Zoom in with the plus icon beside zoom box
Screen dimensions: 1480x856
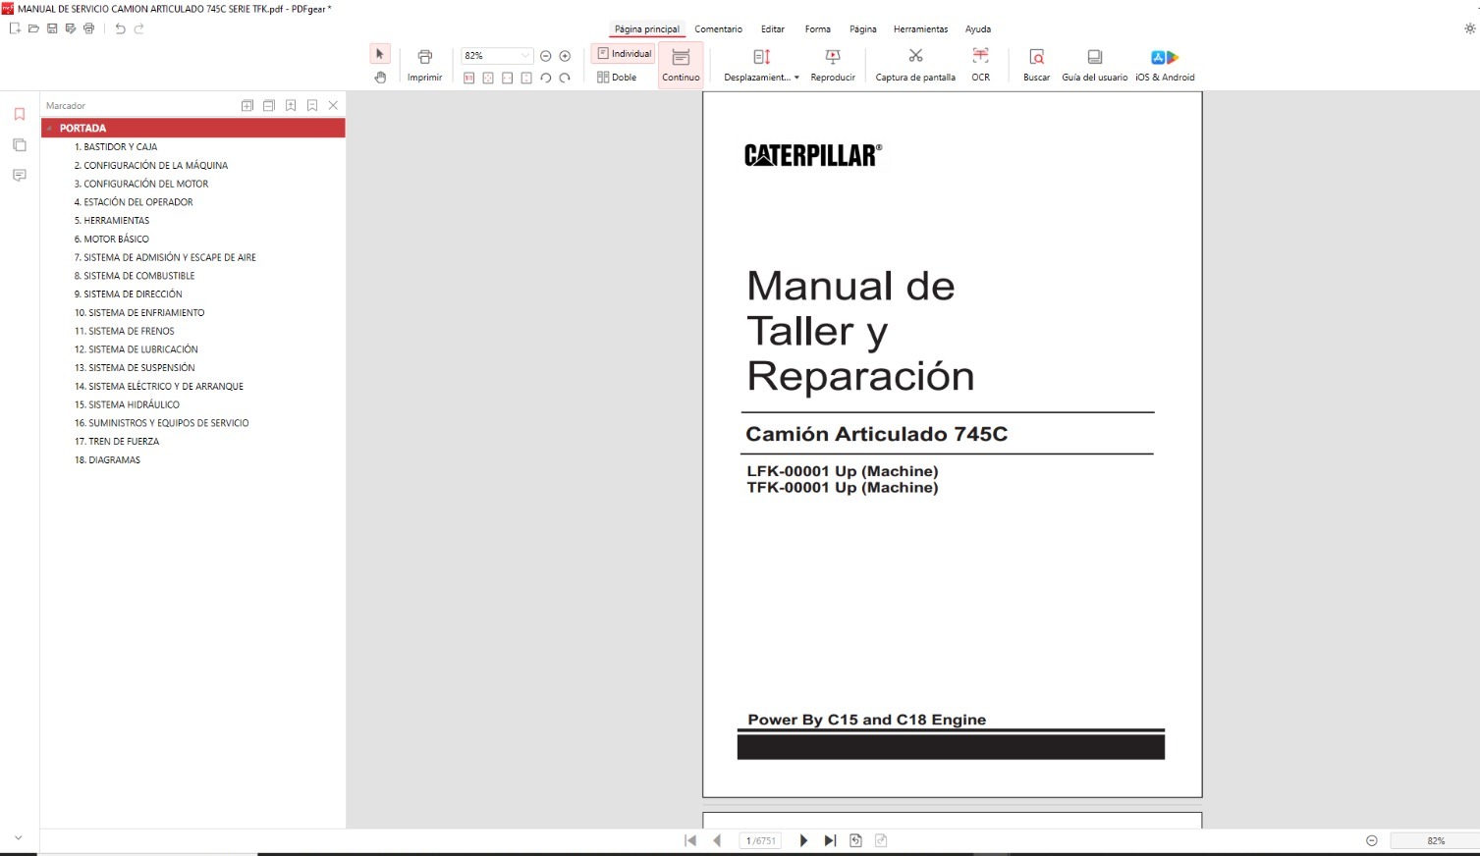click(565, 56)
